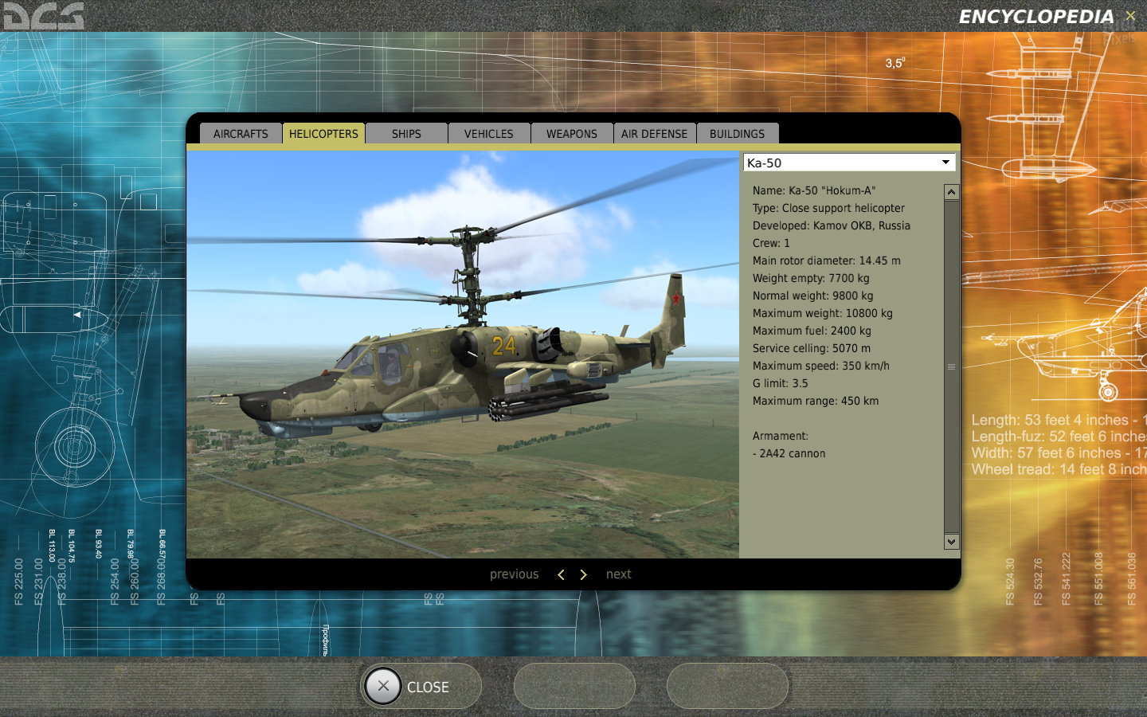
Task: Click the right chevron next arrow
Action: pyautogui.click(x=583, y=574)
